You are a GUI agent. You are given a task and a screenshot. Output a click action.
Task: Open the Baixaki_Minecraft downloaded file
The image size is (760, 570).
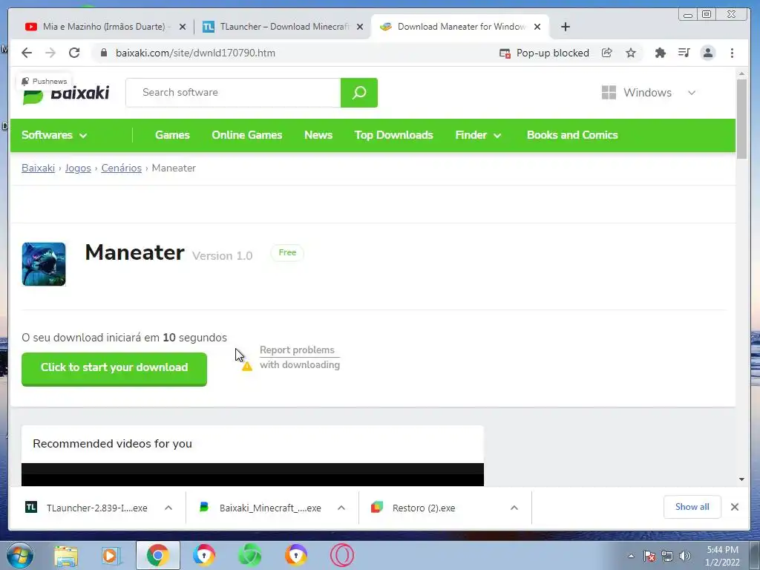(262, 508)
